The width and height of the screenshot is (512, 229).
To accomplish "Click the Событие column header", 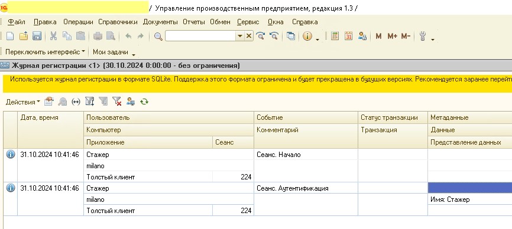I will (x=306, y=117).
